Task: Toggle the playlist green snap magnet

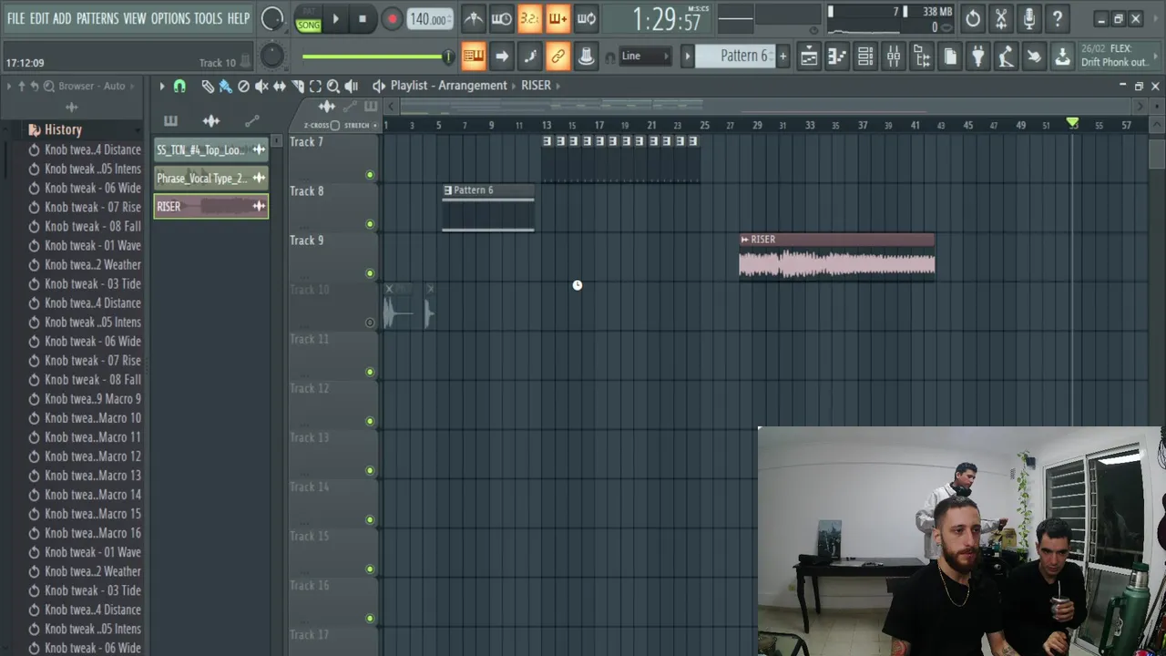Action: pyautogui.click(x=179, y=86)
